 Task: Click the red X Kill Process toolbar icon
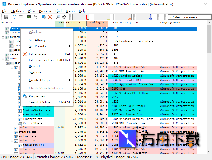50,17
